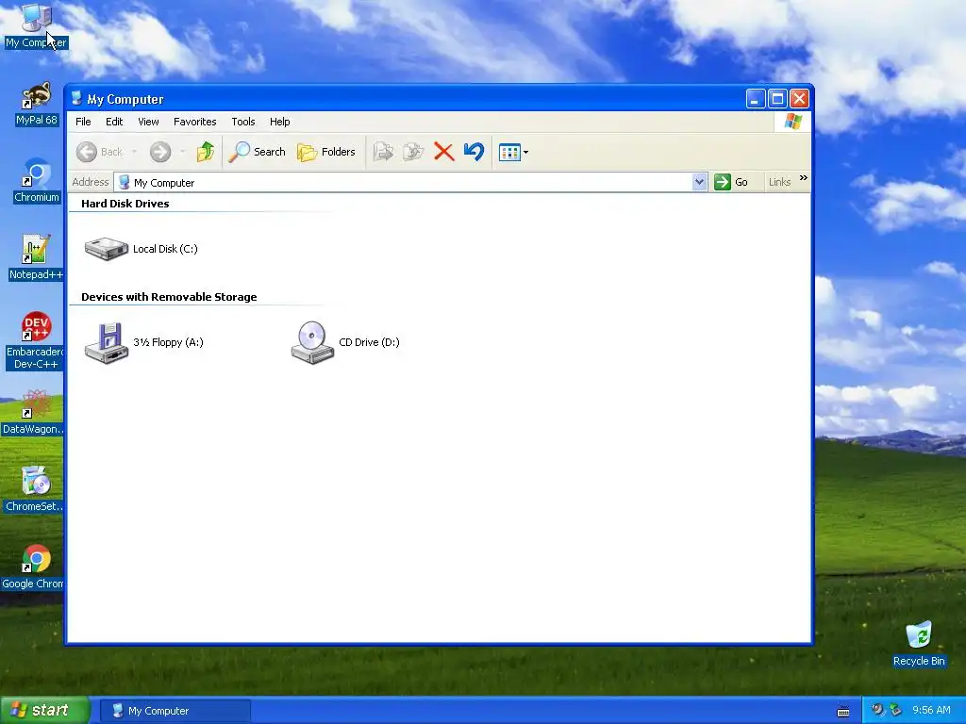Expand the Forward history dropdown arrow

click(182, 152)
